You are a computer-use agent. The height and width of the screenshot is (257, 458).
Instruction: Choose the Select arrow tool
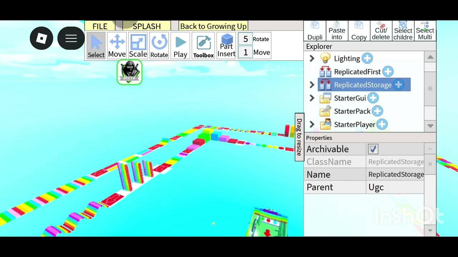pos(96,45)
